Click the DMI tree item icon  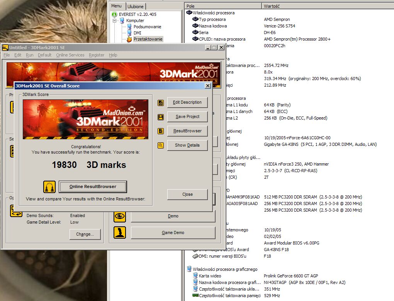pyautogui.click(x=129, y=33)
